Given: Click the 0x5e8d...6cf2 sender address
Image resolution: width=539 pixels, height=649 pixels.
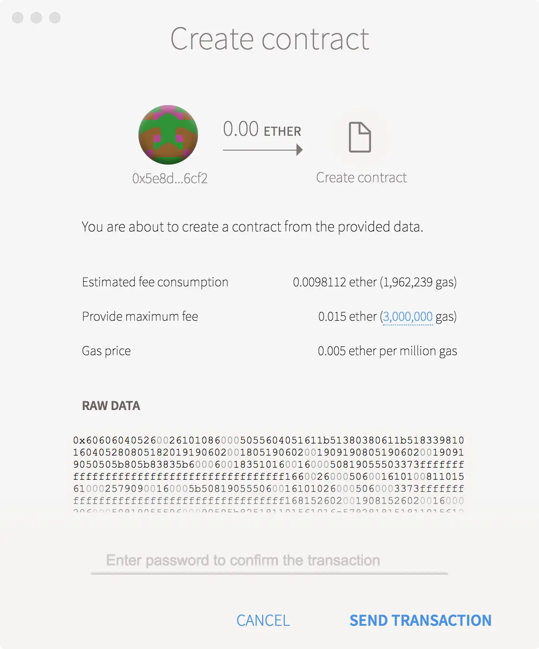Looking at the screenshot, I should [x=170, y=179].
